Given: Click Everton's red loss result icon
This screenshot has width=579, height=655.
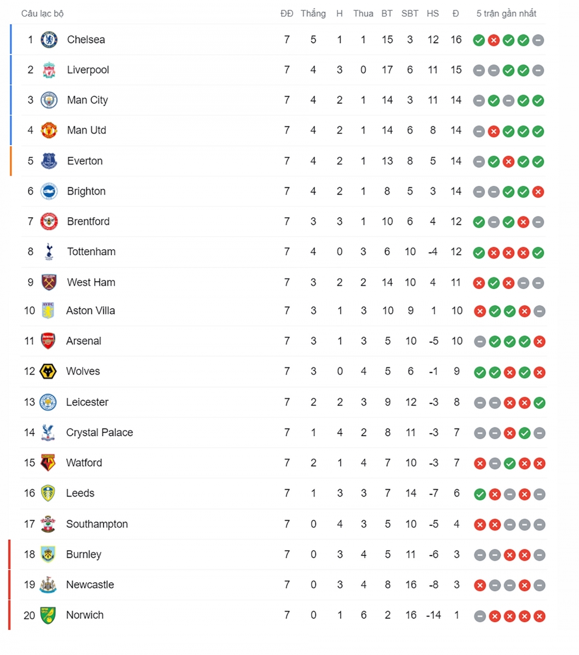Looking at the screenshot, I should [x=509, y=162].
